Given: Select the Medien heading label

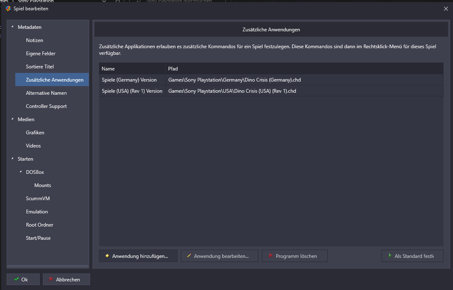Looking at the screenshot, I should tap(26, 119).
